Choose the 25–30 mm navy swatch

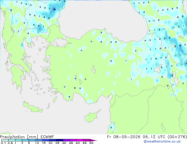point(59,140)
